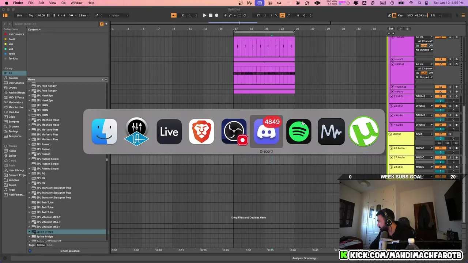Toggle the Loop switch

pos(282,15)
